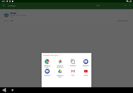The width and height of the screenshot is (133, 93).
Task: Click the 5 Мб size label
Action: tap(12, 21)
